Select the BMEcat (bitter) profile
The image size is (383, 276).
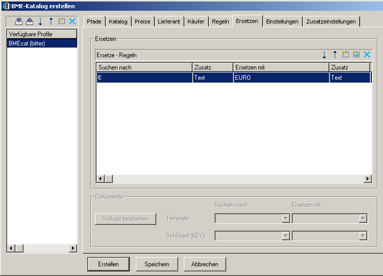click(42, 43)
